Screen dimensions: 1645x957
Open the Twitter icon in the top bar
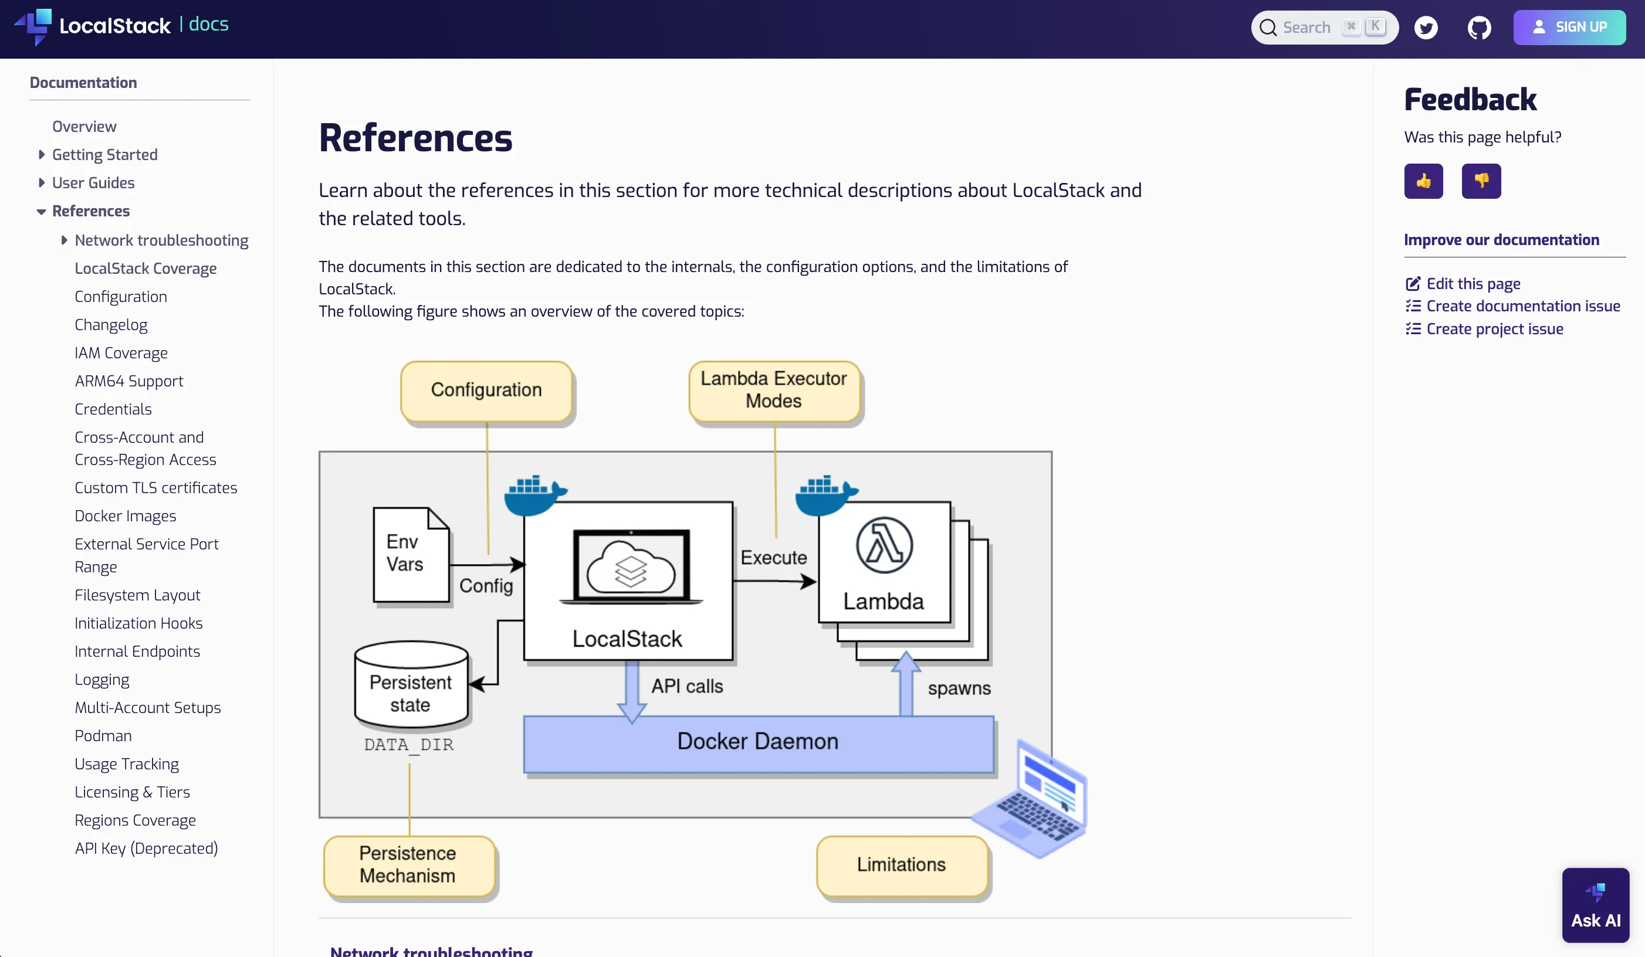1426,28
